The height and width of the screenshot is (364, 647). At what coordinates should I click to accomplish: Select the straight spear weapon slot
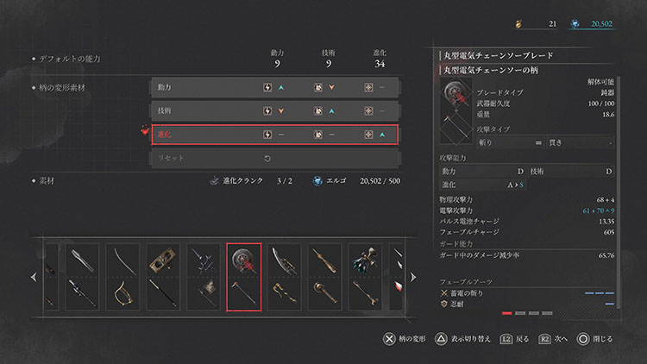[x=82, y=277]
